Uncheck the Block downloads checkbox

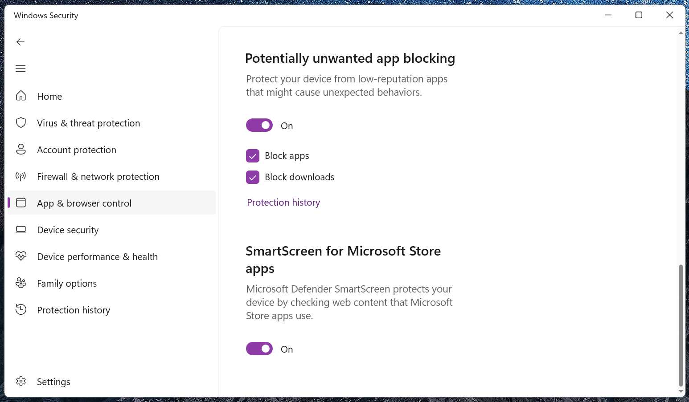(253, 177)
